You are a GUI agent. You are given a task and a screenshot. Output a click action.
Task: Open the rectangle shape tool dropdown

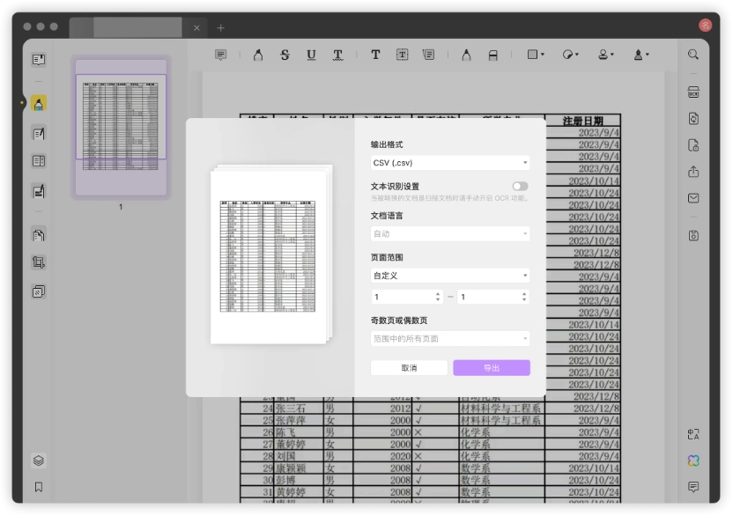pos(536,55)
